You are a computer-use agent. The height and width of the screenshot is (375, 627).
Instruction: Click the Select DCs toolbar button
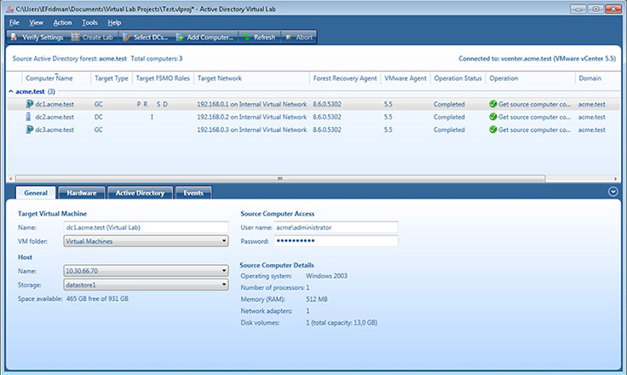[146, 37]
